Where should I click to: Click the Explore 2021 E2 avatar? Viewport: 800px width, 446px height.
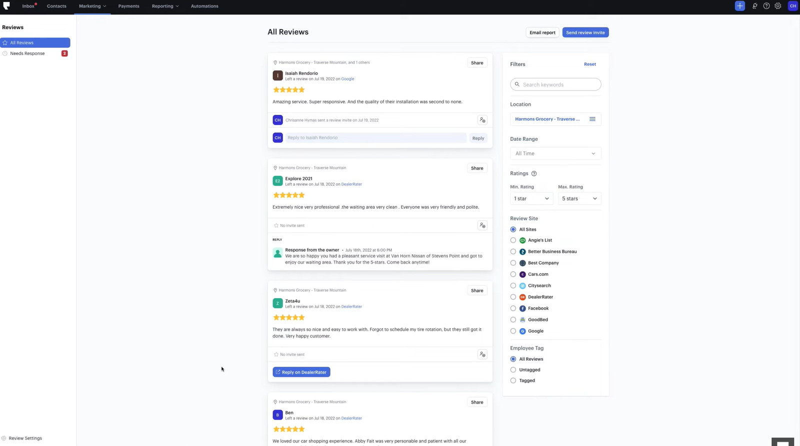[x=277, y=181]
